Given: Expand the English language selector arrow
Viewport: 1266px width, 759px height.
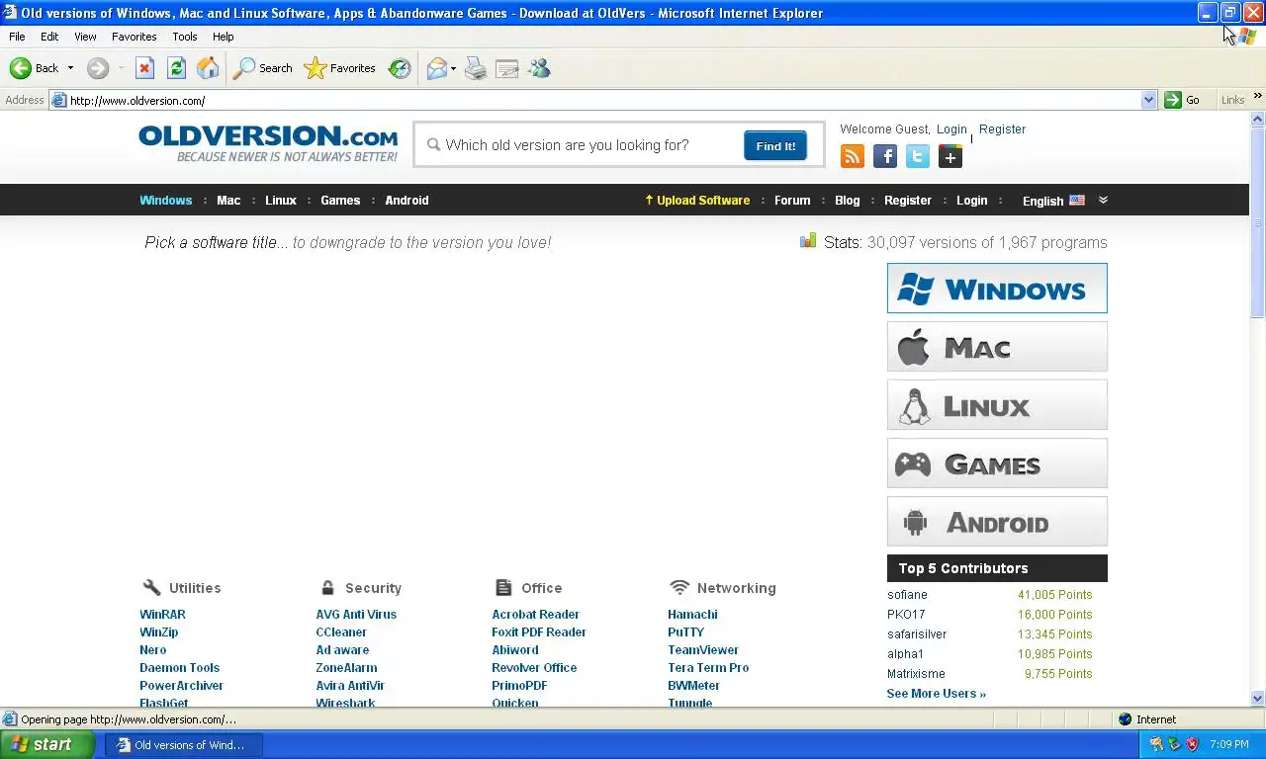Looking at the screenshot, I should point(1103,200).
